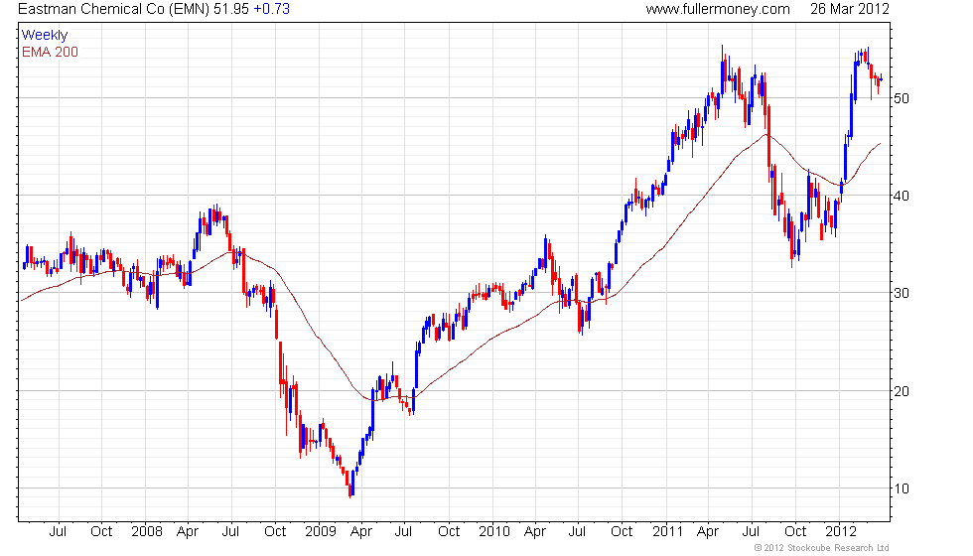Click the y-axis label '40'

point(902,197)
